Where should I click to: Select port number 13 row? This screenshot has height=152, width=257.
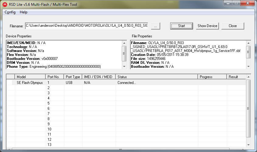pyautogui.click(x=126, y=144)
